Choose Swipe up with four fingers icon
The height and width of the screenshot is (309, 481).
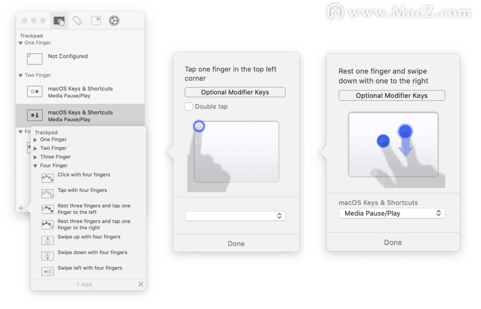tap(48, 240)
